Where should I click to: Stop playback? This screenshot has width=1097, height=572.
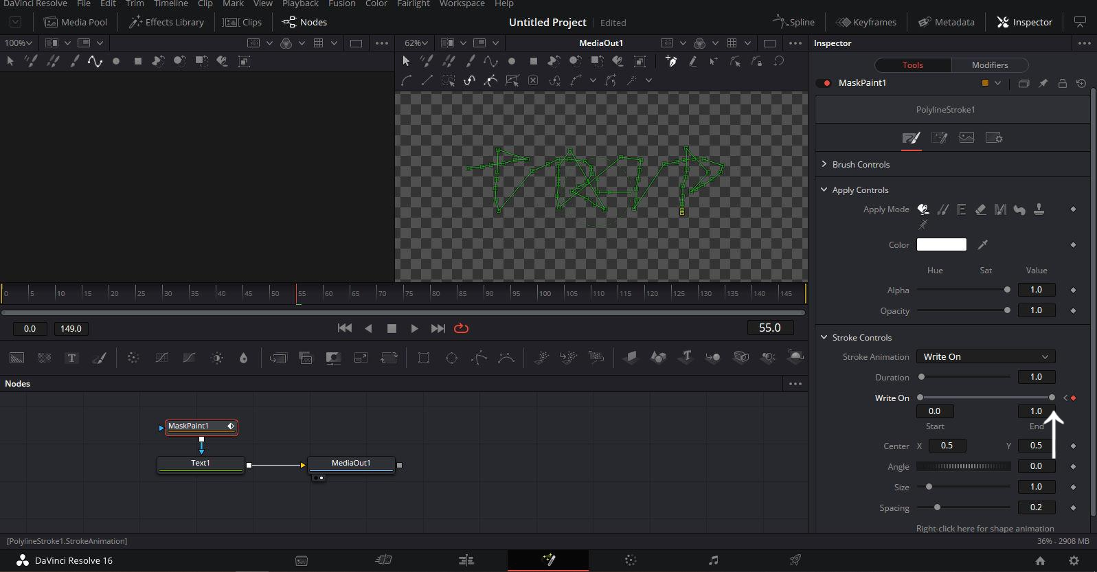tap(392, 328)
